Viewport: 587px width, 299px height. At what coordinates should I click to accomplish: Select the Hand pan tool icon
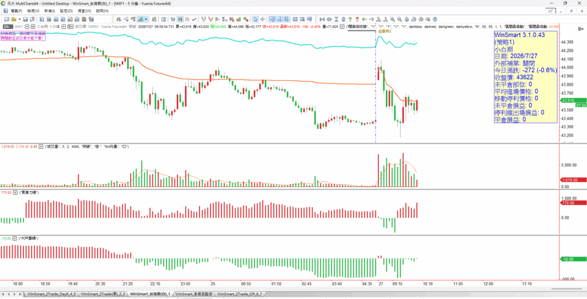pos(435,19)
